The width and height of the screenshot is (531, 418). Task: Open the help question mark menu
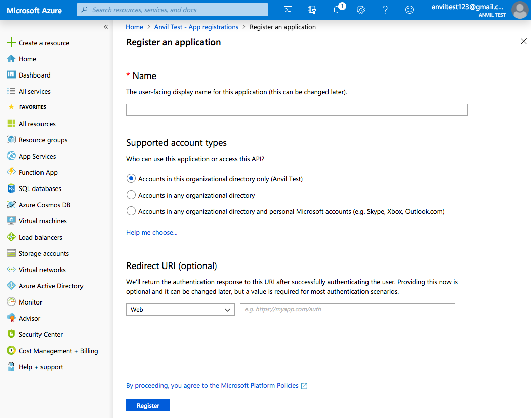tap(385, 9)
